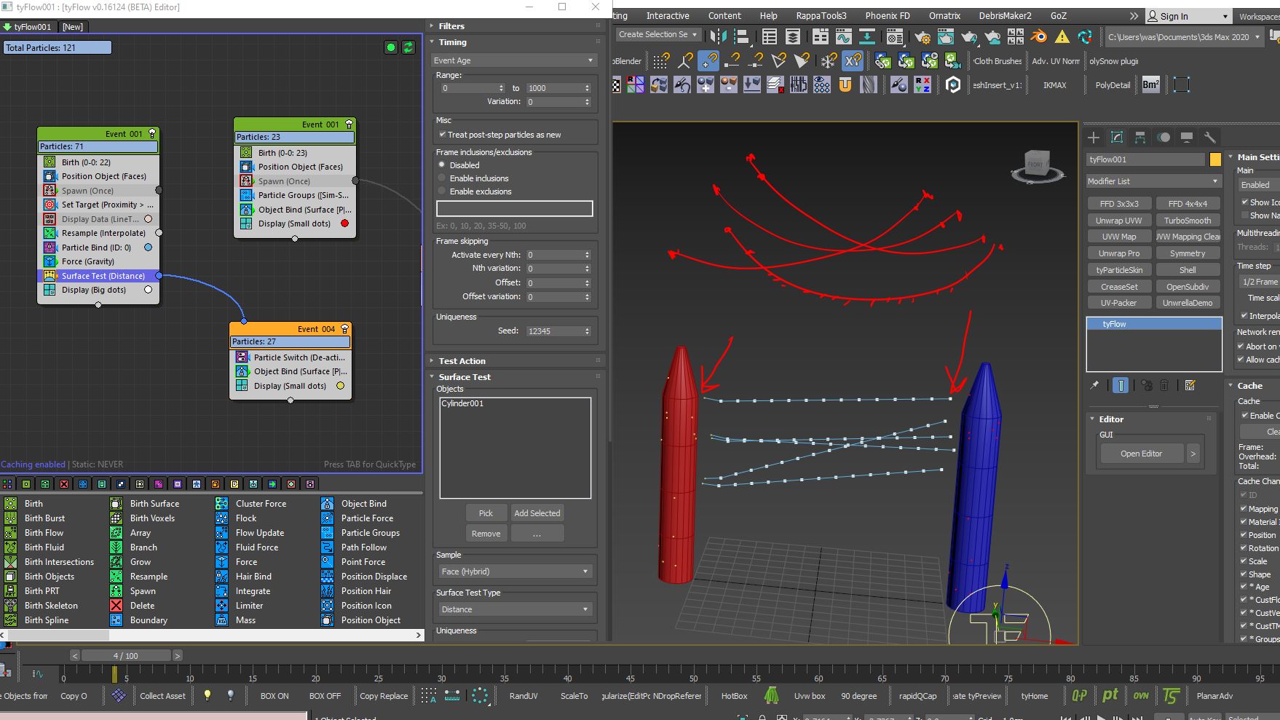Click the Surface Test operator in Event 001
The image size is (1280, 720).
[x=103, y=276]
